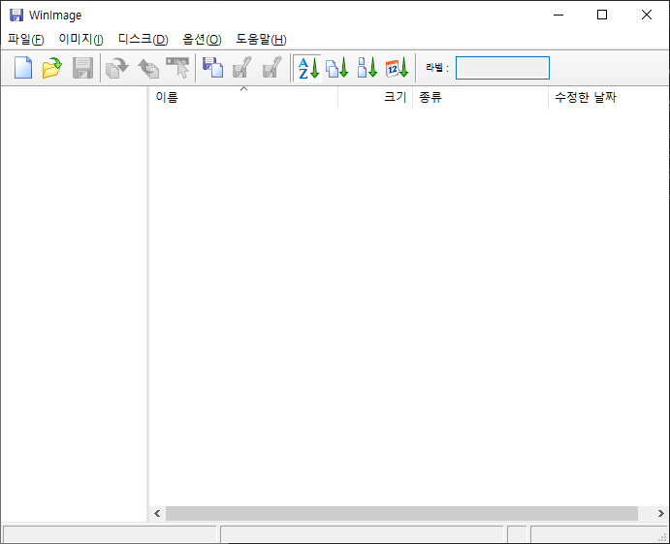Screen dimensions: 670x544
Task: Click the Format and write disk icon
Action: [x=271, y=68]
